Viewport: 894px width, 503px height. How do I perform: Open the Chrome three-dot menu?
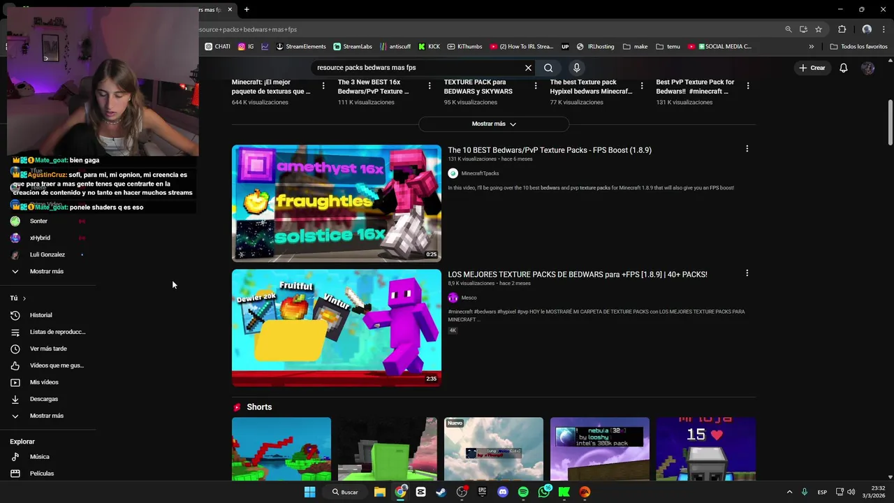[x=884, y=29]
